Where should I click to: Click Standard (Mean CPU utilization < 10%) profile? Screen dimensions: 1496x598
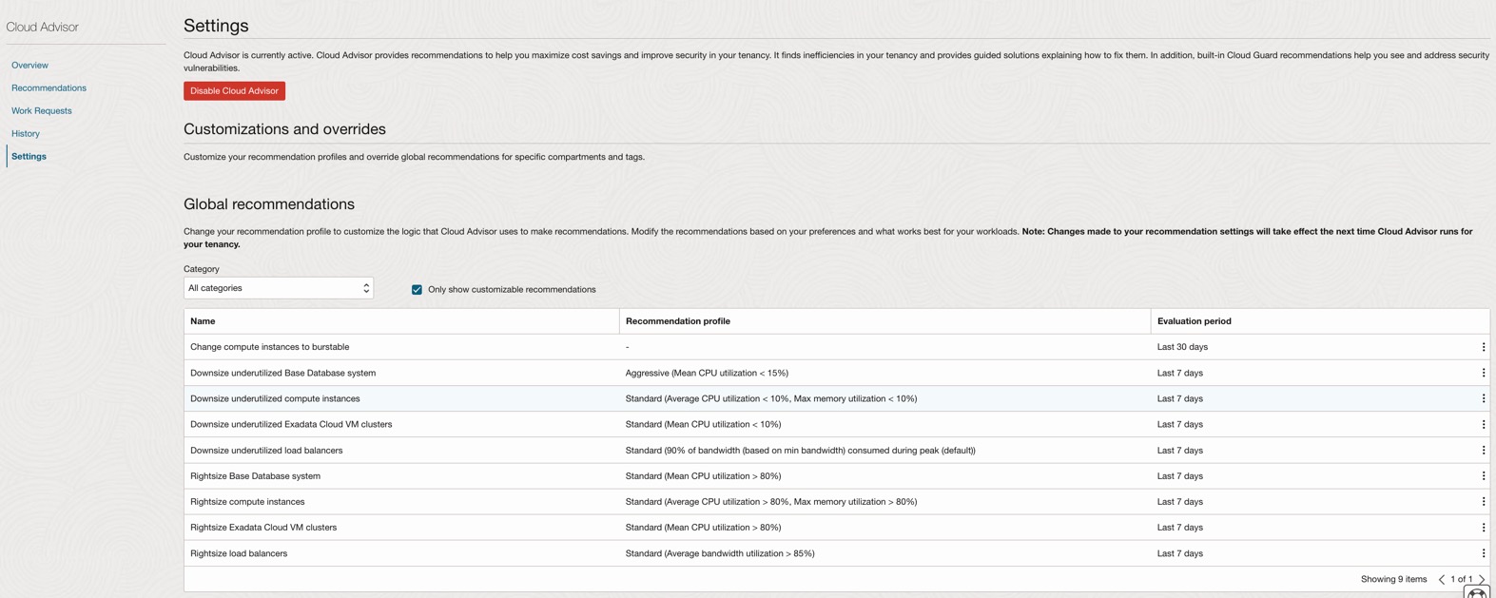[x=703, y=424]
